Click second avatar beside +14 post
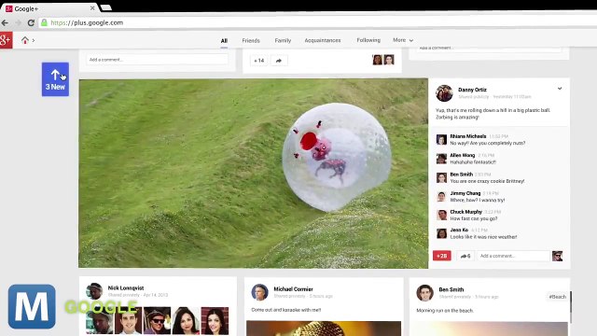The image size is (597, 336). pyautogui.click(x=389, y=60)
